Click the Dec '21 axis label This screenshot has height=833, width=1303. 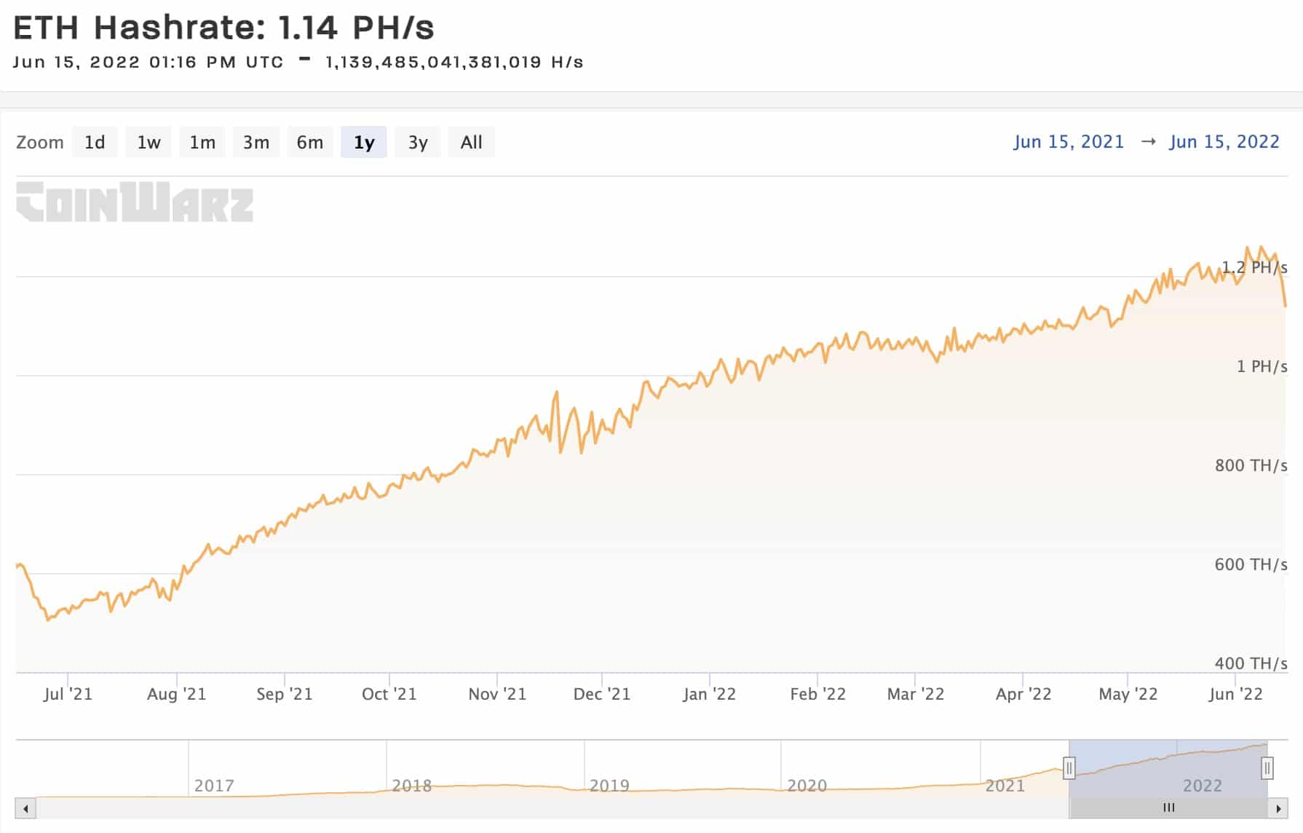click(x=602, y=694)
